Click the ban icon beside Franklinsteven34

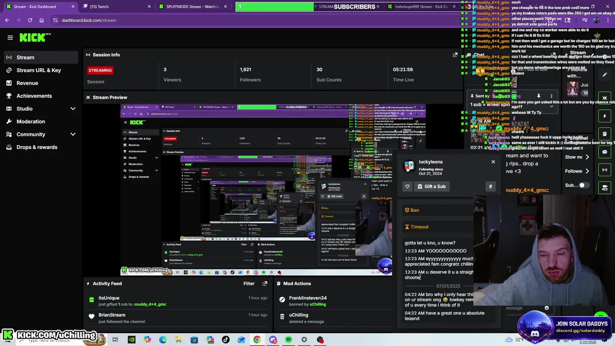(282, 299)
